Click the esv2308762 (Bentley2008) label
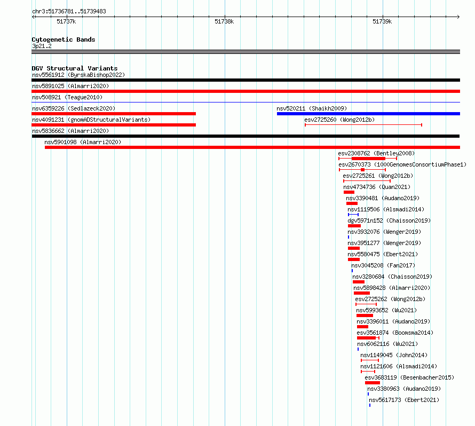The width and height of the screenshot is (475, 426). [376, 153]
